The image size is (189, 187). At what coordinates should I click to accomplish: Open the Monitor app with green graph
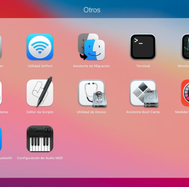(x=185, y=47)
